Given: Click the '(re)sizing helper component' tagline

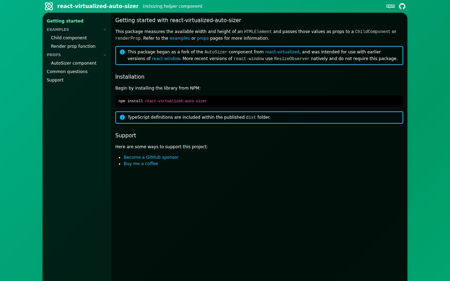Looking at the screenshot, I should (x=173, y=6).
